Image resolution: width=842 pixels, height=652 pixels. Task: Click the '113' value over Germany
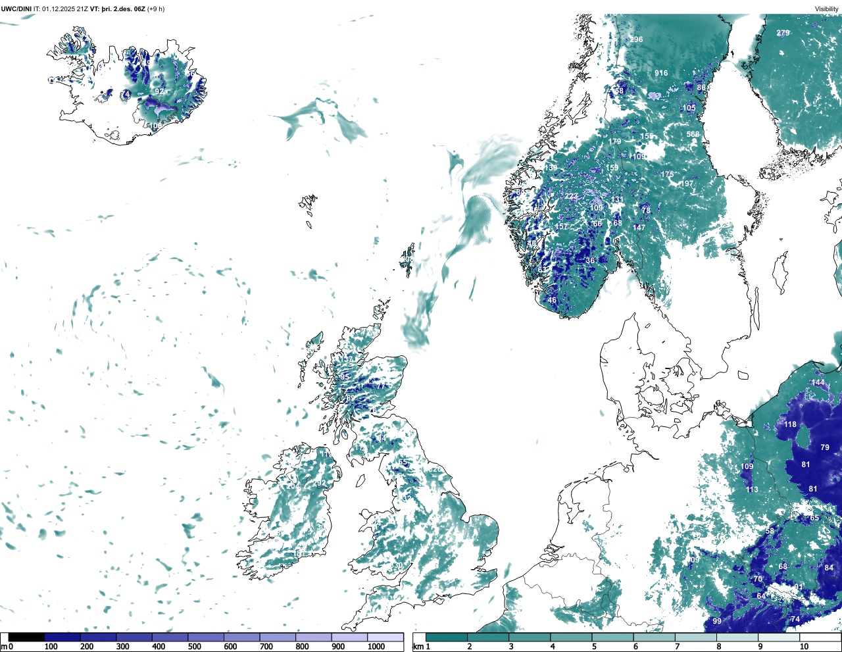pyautogui.click(x=751, y=489)
